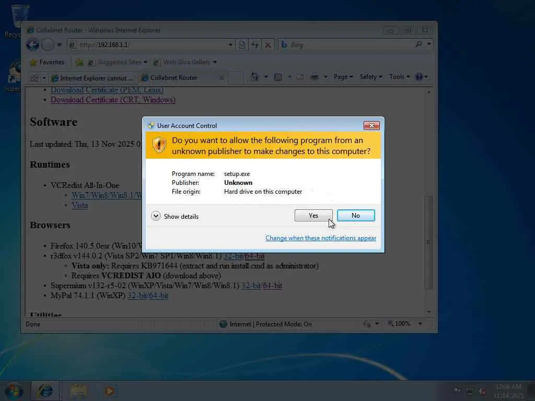Open Windows Media Player taskbar icon
Image resolution: width=535 pixels, height=401 pixels.
pyautogui.click(x=110, y=391)
